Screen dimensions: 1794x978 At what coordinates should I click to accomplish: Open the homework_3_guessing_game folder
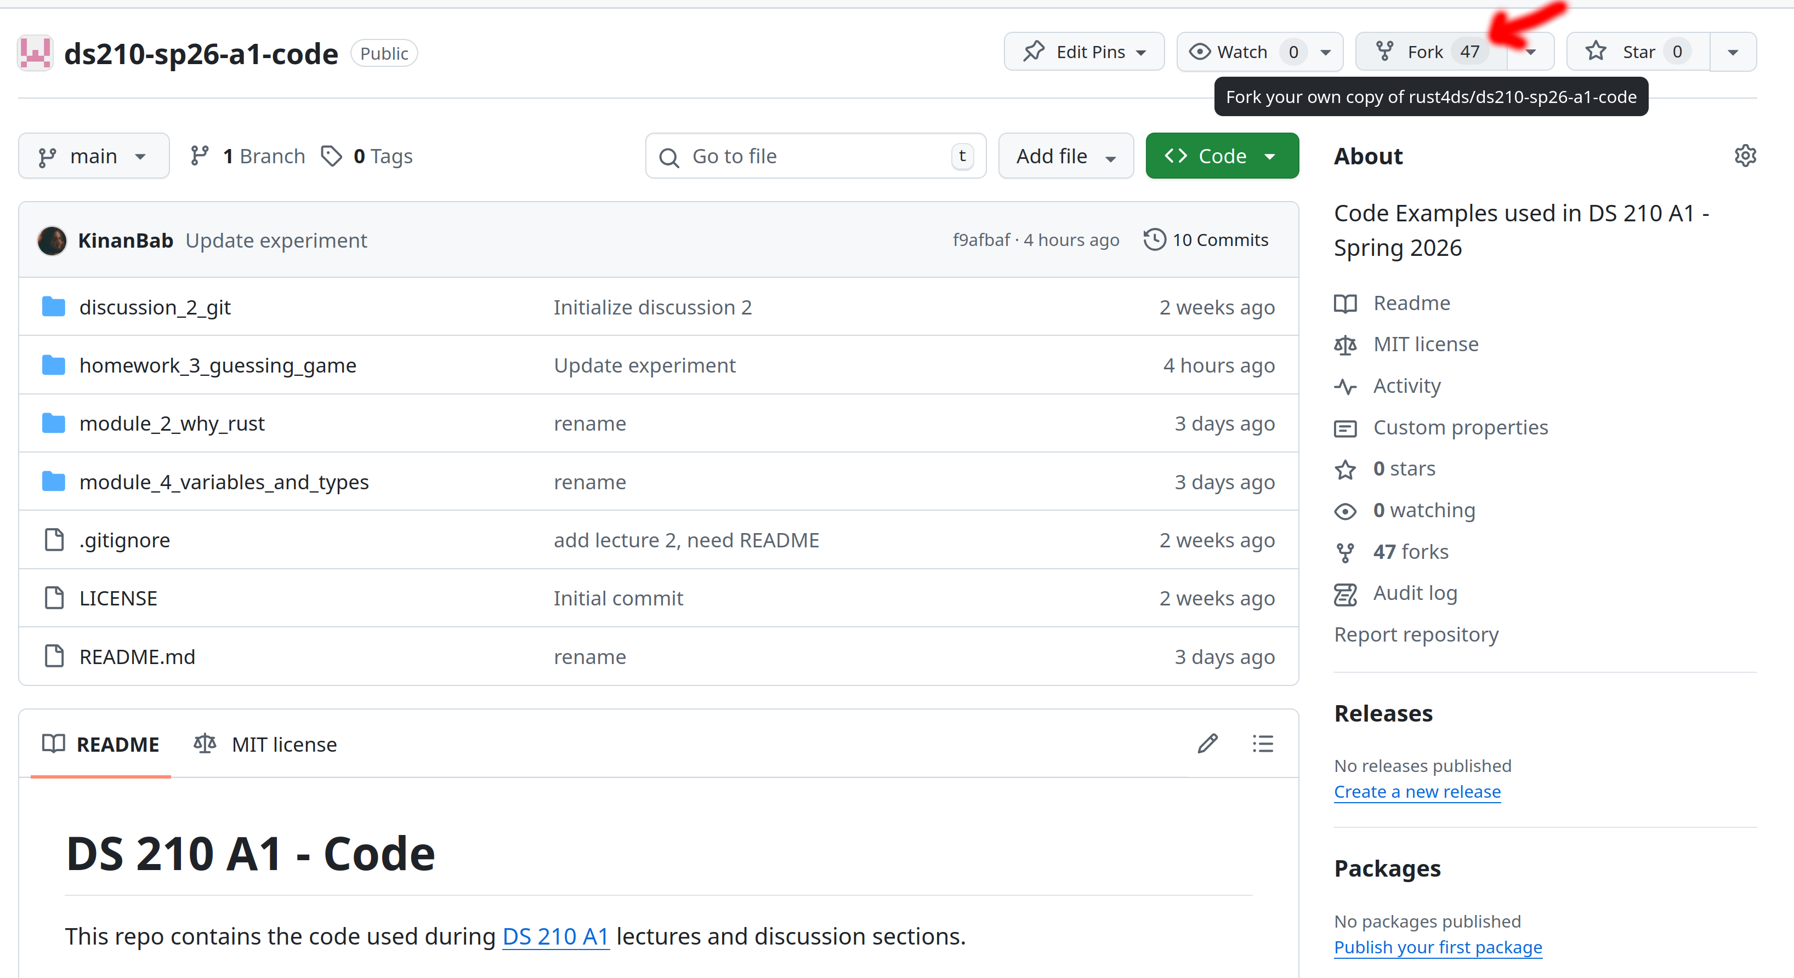[217, 365]
